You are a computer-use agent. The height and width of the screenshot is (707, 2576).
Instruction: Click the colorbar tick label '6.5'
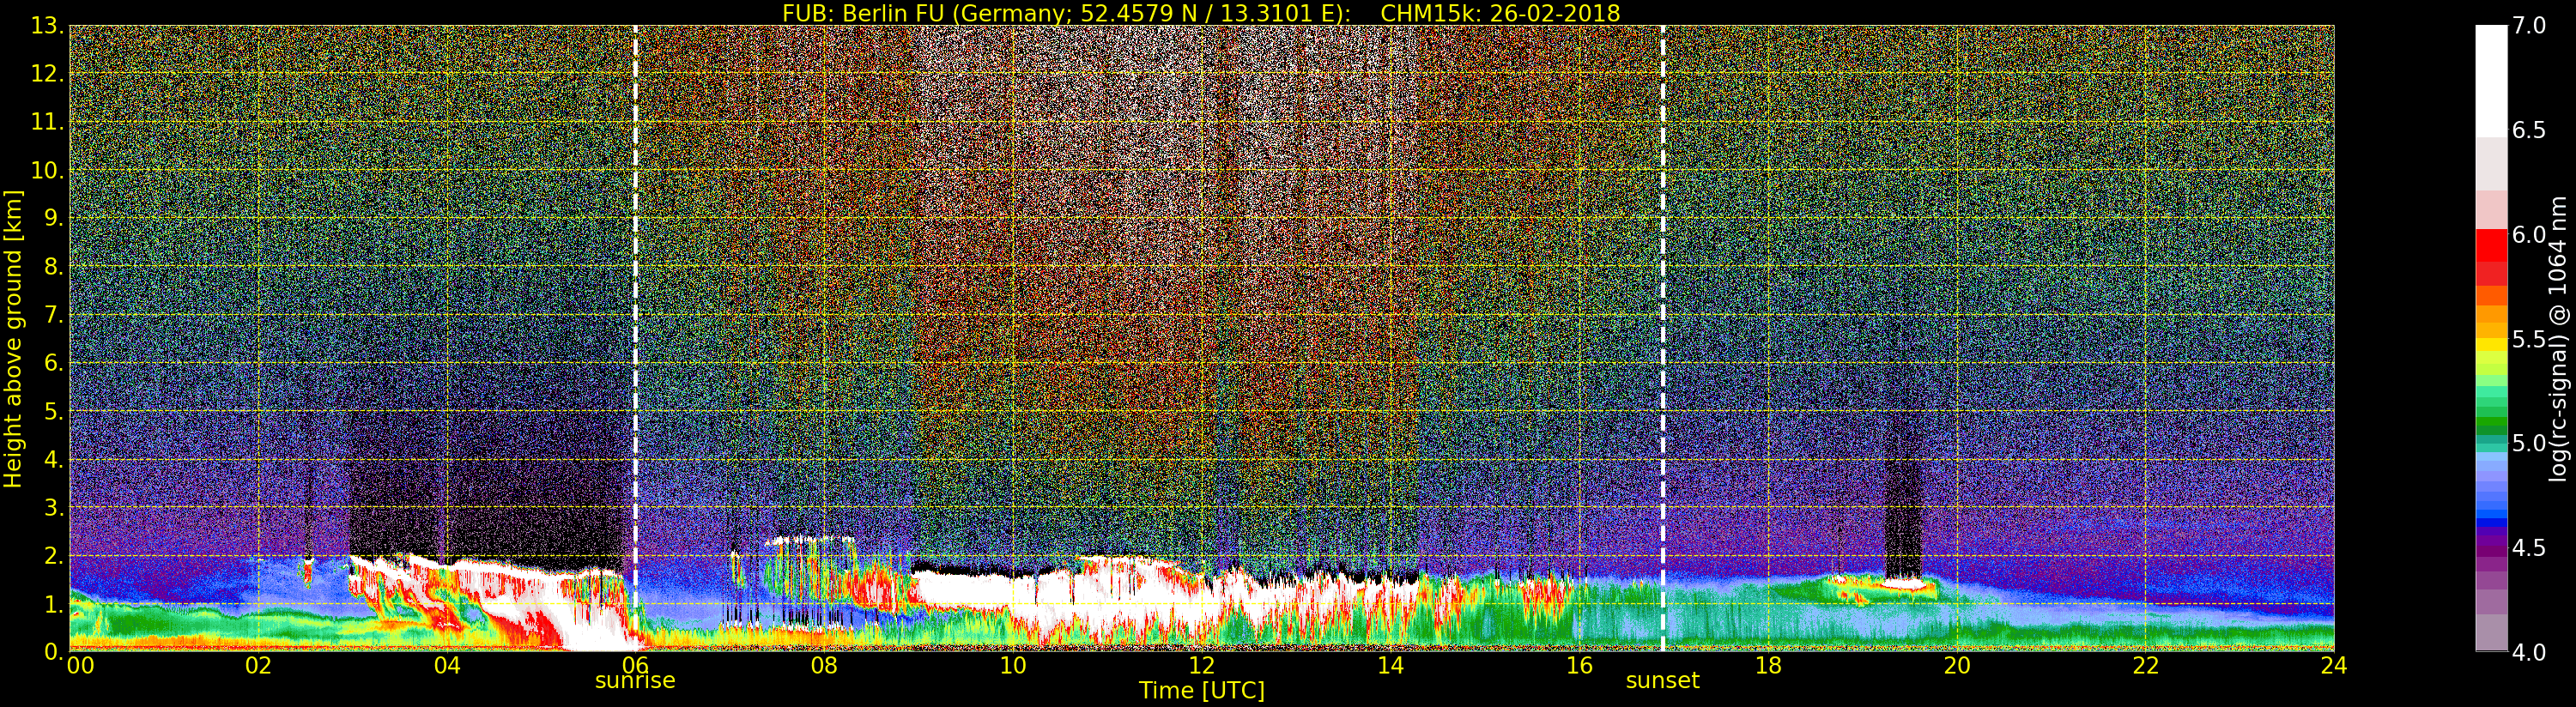pos(2529,130)
